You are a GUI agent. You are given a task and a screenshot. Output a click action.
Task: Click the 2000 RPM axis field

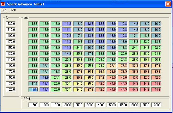[x=67, y=105]
